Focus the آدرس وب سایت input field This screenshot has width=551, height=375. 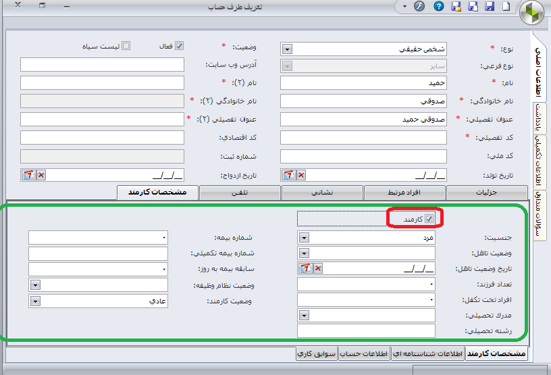102,65
